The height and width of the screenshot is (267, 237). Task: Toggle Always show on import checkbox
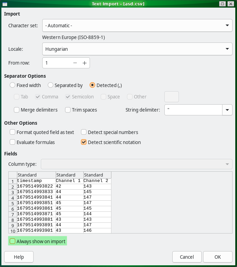point(13,241)
